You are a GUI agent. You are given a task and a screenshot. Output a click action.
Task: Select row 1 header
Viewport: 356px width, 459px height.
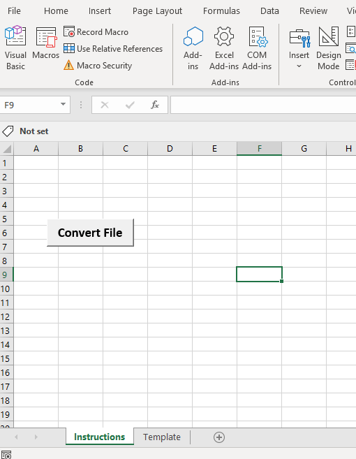[x=6, y=163]
